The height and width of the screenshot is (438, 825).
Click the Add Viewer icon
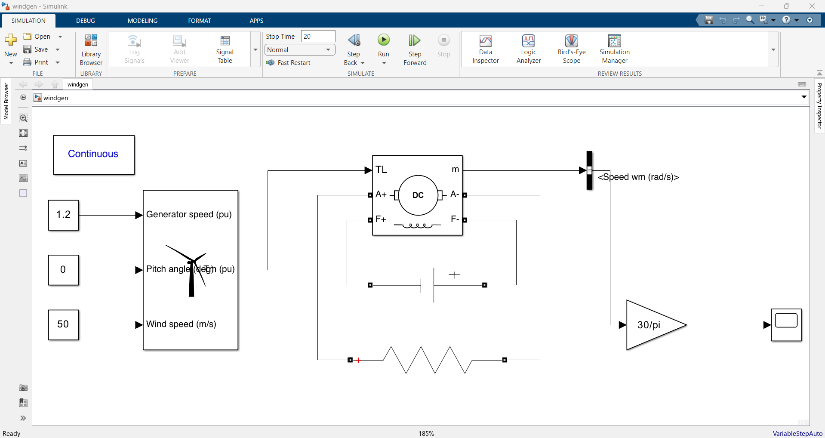(x=179, y=49)
